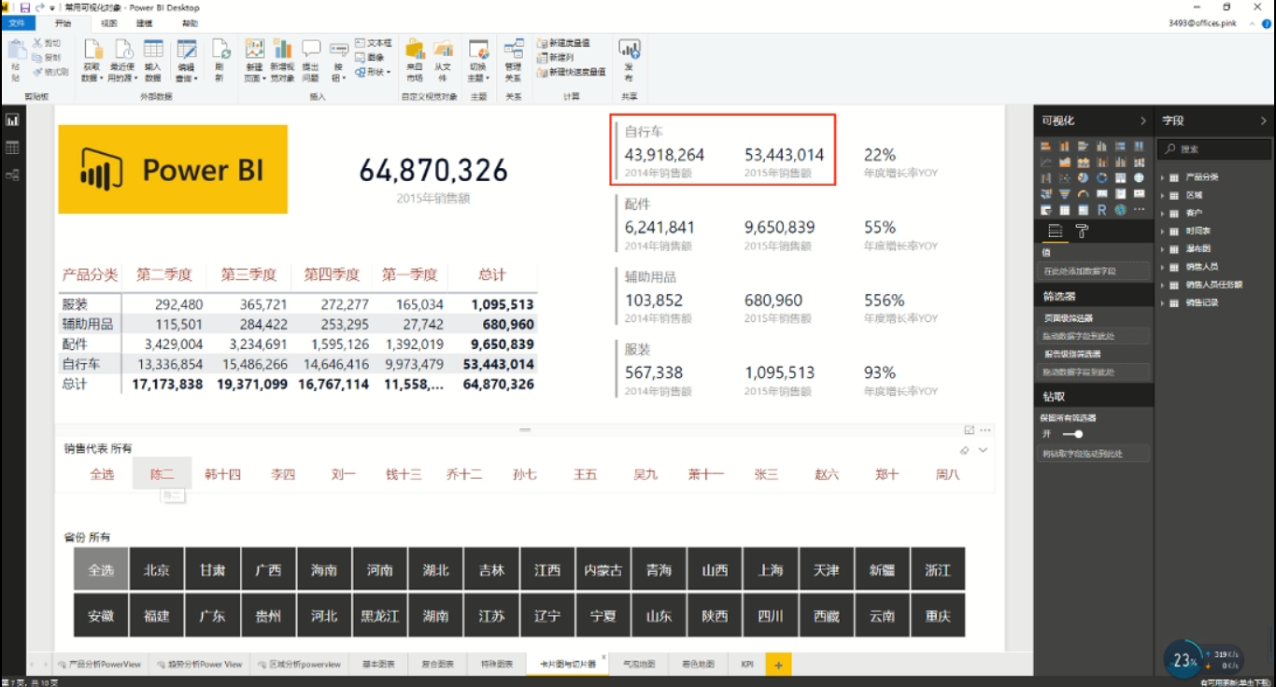Click the stacked bar chart visualization icon
The height and width of the screenshot is (687, 1276).
(1046, 146)
